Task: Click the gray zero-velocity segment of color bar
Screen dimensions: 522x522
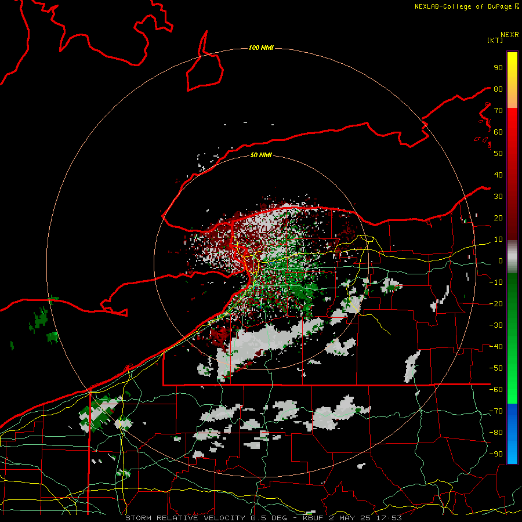Action: (x=512, y=257)
